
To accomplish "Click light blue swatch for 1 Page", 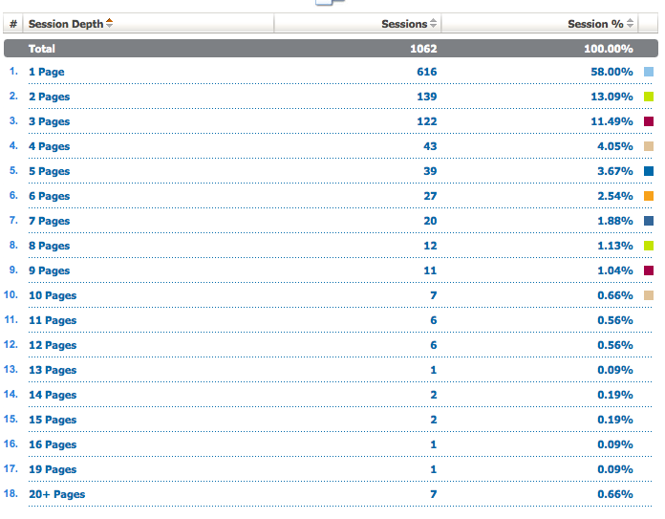I will 649,72.
